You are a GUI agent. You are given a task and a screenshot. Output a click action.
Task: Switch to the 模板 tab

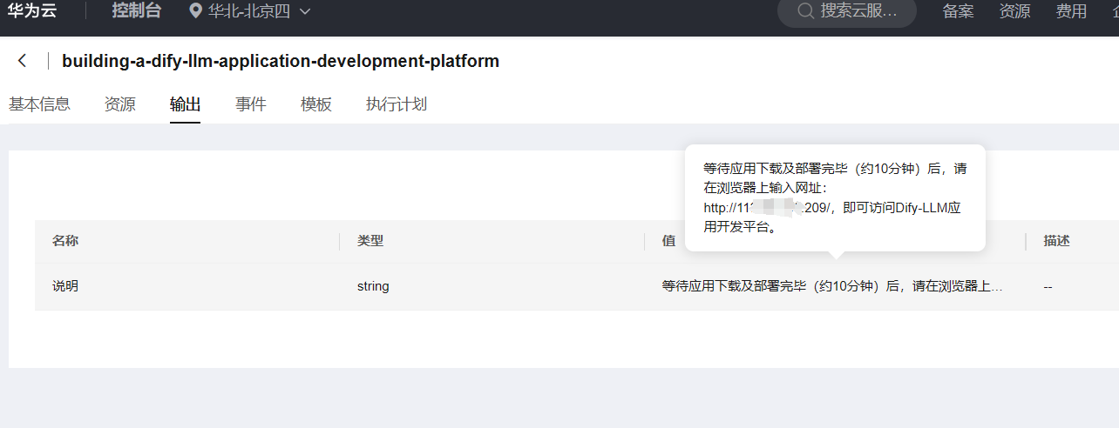(x=316, y=104)
